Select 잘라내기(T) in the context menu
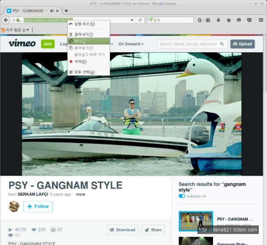267x245 pixels. (83, 35)
